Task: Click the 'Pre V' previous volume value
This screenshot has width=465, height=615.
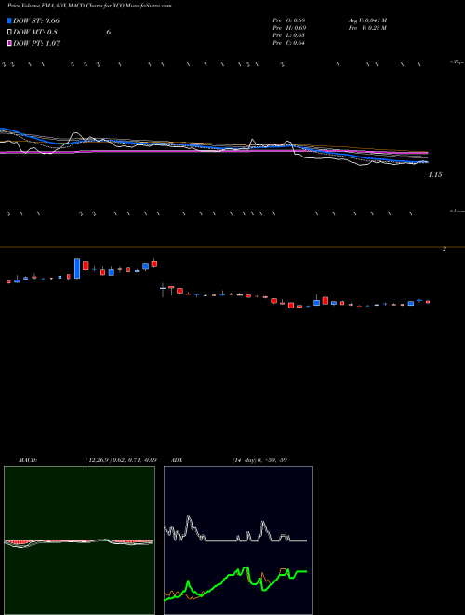Action: click(368, 28)
